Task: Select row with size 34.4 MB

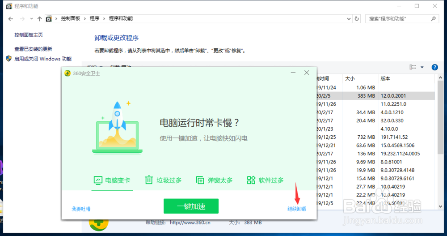Action: tap(375, 112)
